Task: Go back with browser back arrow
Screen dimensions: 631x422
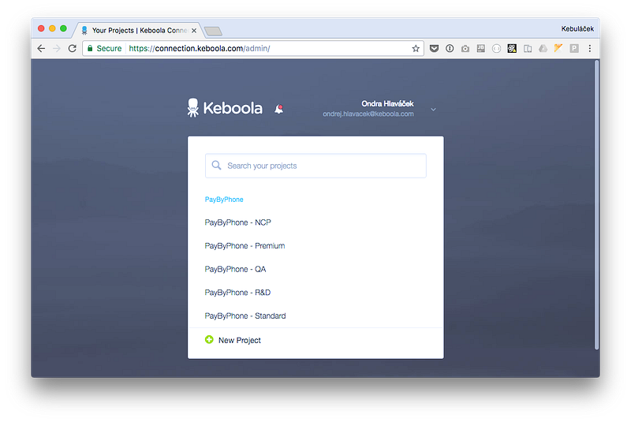Action: point(41,48)
